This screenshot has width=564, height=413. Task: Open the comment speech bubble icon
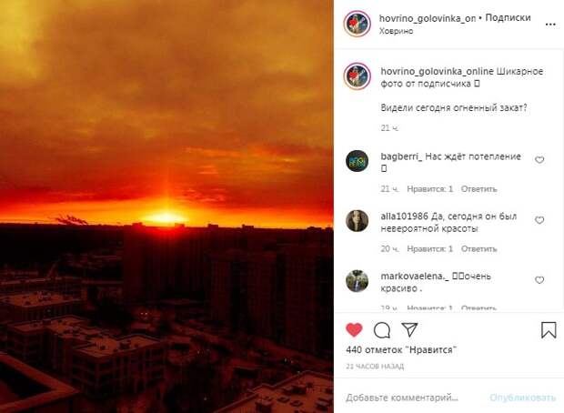click(382, 330)
